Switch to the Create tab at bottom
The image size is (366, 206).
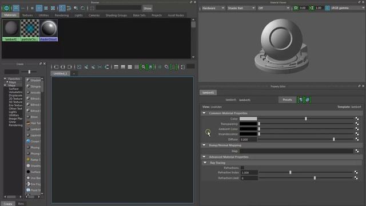click(x=8, y=204)
